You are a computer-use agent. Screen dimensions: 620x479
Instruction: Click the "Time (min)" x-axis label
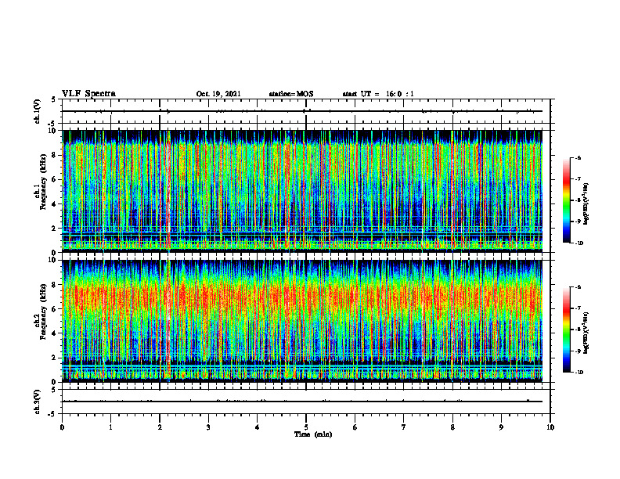click(313, 434)
